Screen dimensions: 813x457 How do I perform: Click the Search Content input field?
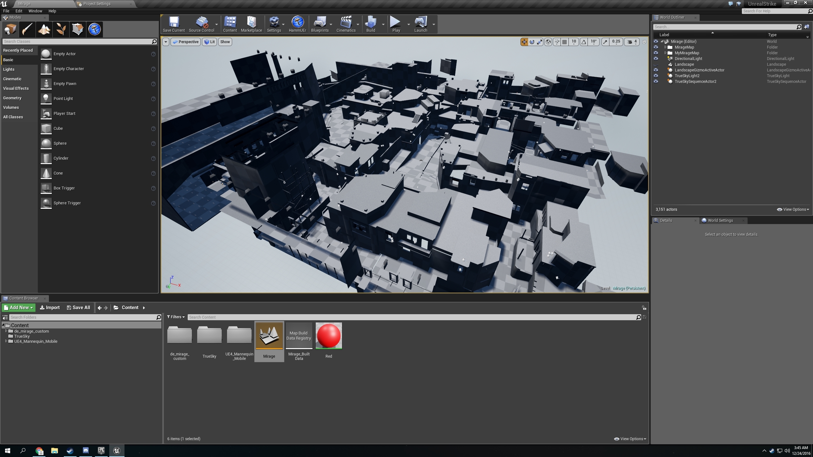click(x=415, y=317)
